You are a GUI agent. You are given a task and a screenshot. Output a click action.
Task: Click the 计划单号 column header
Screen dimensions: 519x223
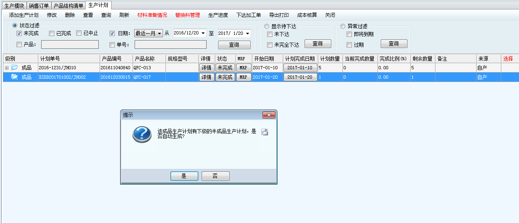(x=68, y=59)
